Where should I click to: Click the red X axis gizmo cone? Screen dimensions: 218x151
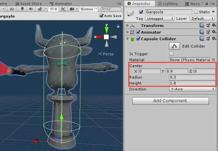[100, 37]
